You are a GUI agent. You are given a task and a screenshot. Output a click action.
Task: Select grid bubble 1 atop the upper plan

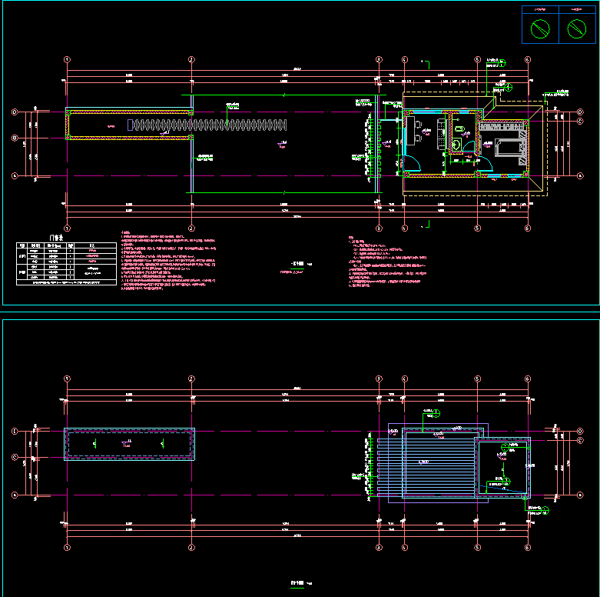coord(67,59)
